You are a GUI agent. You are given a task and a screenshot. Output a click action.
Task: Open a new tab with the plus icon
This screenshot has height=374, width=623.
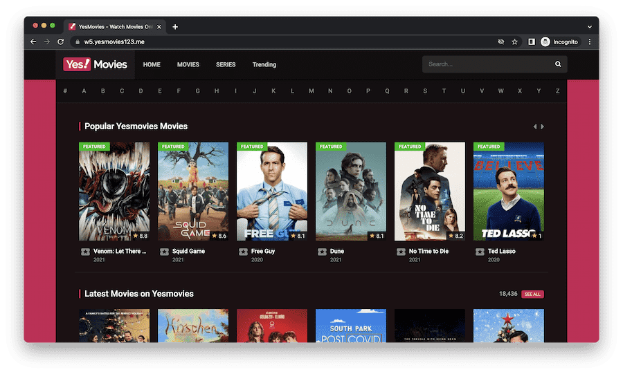coord(175,26)
